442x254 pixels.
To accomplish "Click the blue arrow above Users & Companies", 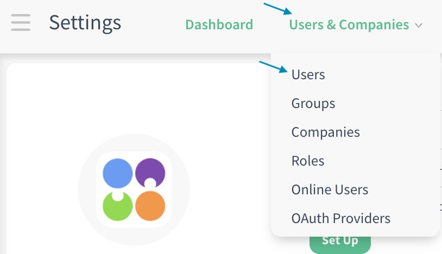I will [x=277, y=9].
